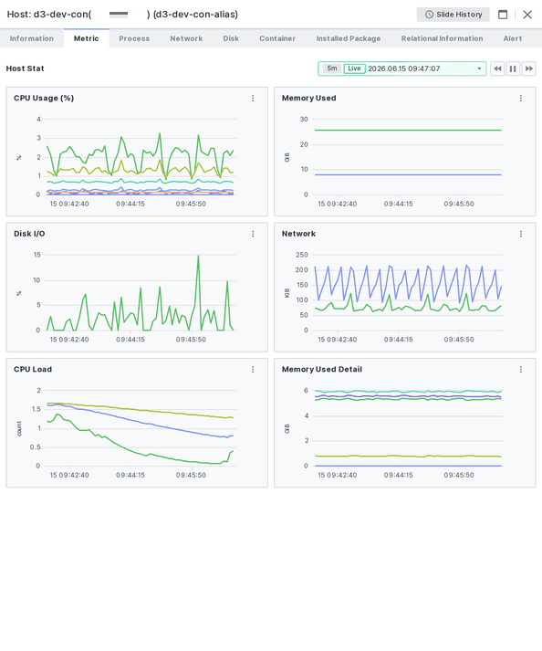The height and width of the screenshot is (651, 542).
Task: Open the CPU Usage (%) chart options menu
Action: 253,99
